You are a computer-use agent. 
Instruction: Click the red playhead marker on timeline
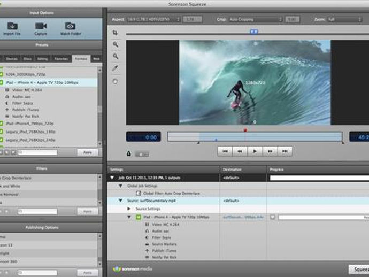pyautogui.click(x=245, y=130)
